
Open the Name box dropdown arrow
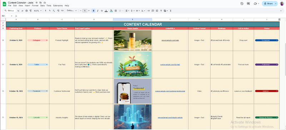[x=12, y=16]
